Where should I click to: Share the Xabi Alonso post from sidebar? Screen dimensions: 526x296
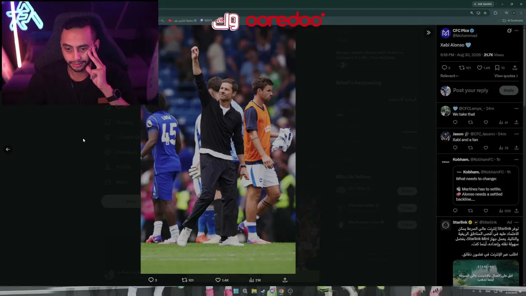coord(515,68)
